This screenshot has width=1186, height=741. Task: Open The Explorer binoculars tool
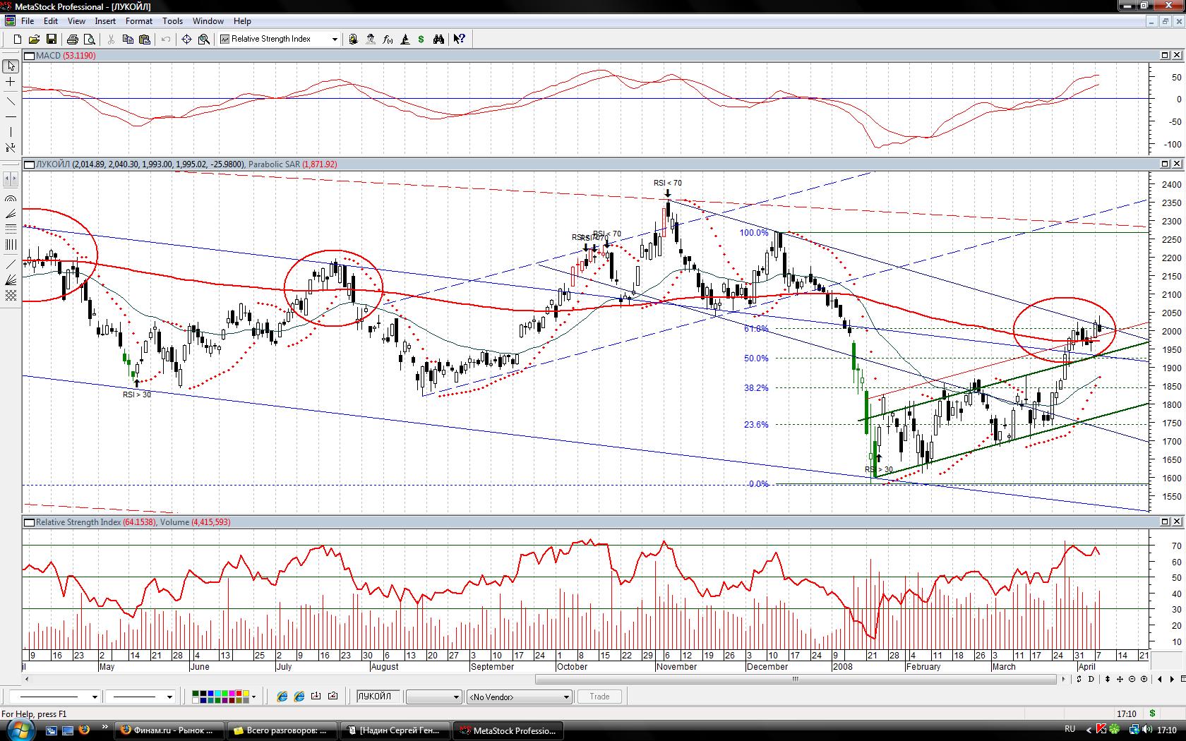coord(438,40)
